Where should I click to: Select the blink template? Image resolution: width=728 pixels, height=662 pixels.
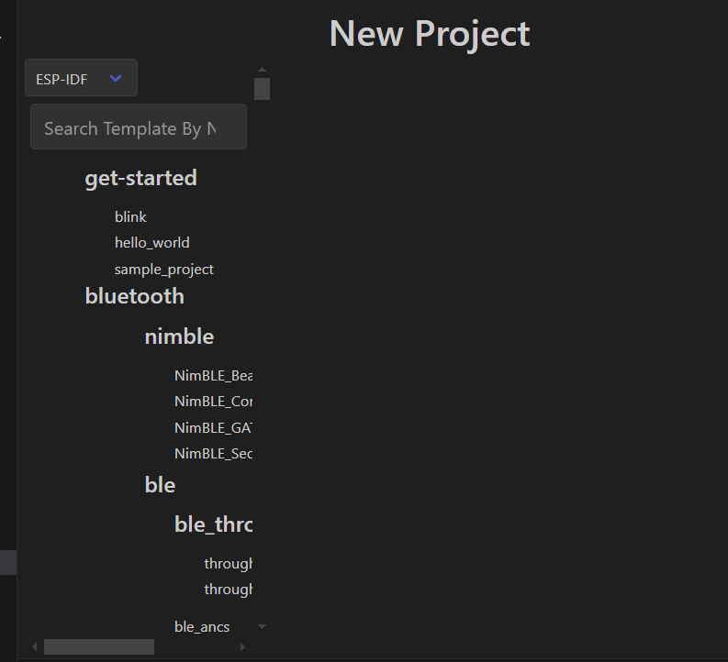coord(130,217)
